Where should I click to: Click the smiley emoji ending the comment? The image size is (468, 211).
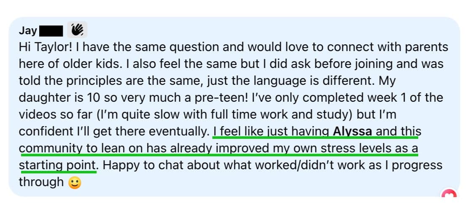[74, 183]
